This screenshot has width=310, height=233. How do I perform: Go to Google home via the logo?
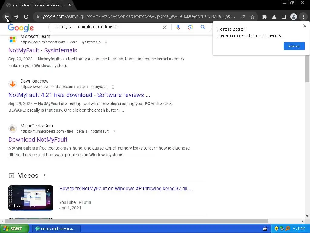pos(21,28)
